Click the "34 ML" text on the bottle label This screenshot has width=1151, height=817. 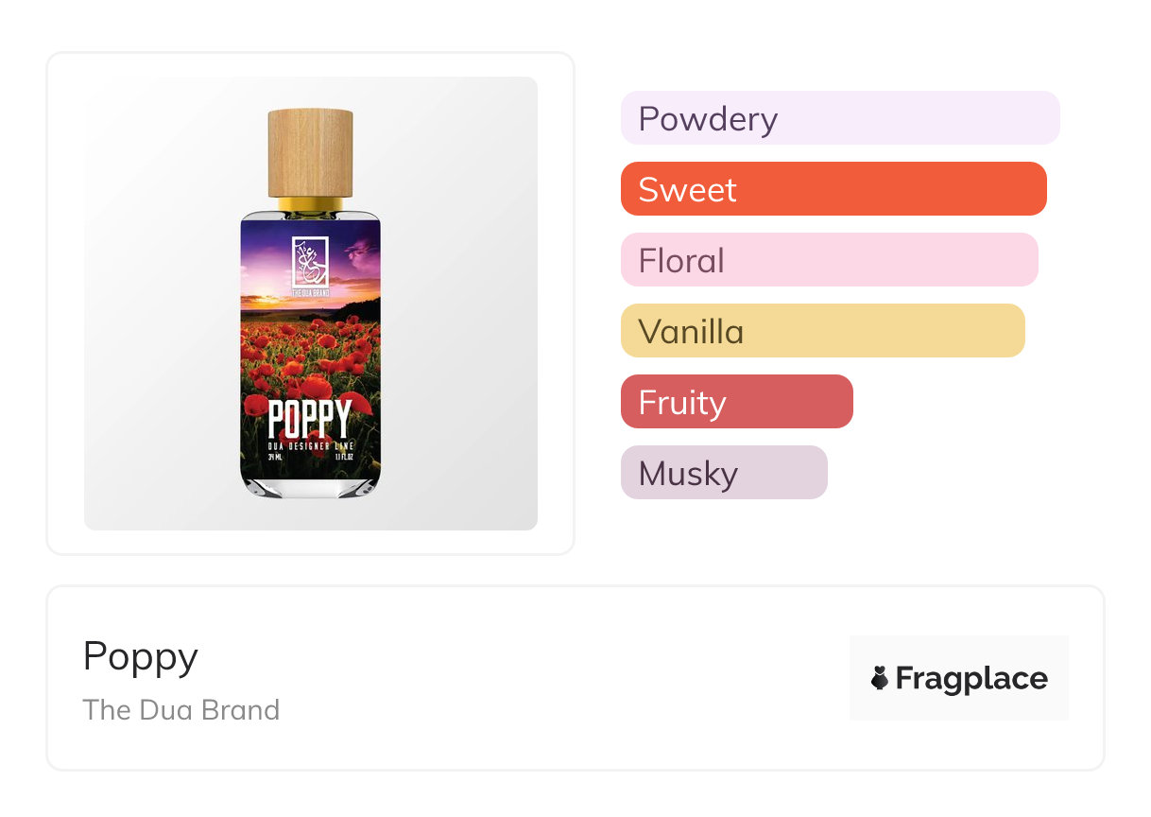coord(275,459)
